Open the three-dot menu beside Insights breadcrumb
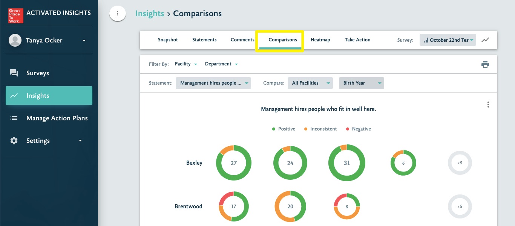515x226 pixels. pyautogui.click(x=118, y=14)
